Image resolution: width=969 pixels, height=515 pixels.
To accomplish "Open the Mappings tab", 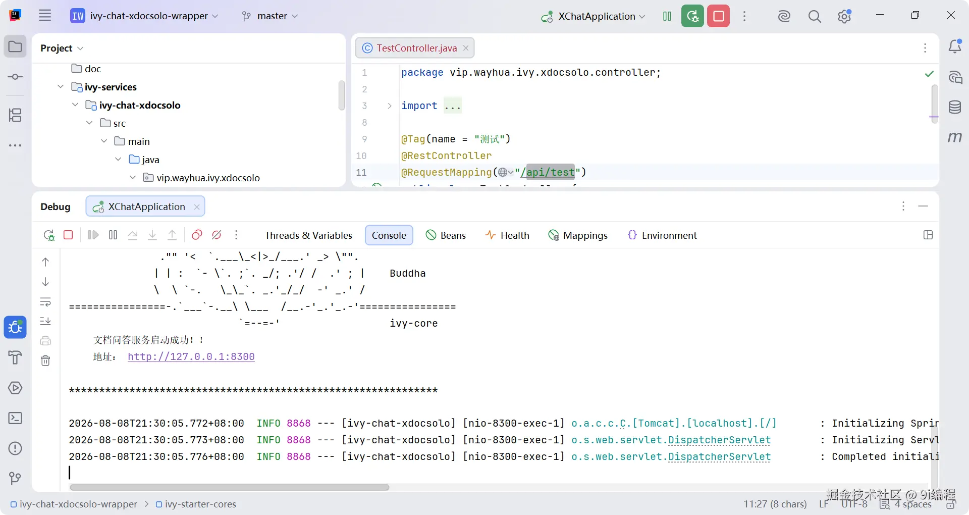I will click(578, 235).
